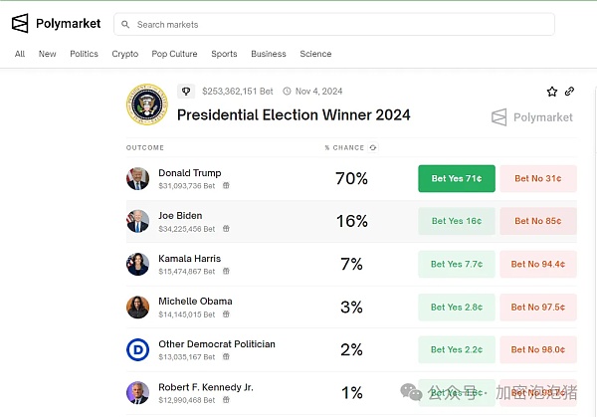Select the Pop Culture tab
This screenshot has height=417, width=597.
pyautogui.click(x=174, y=54)
